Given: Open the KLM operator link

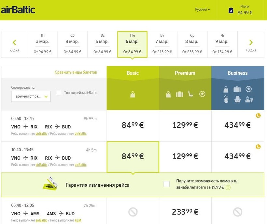Looking at the screenshot, I should click(x=78, y=220).
